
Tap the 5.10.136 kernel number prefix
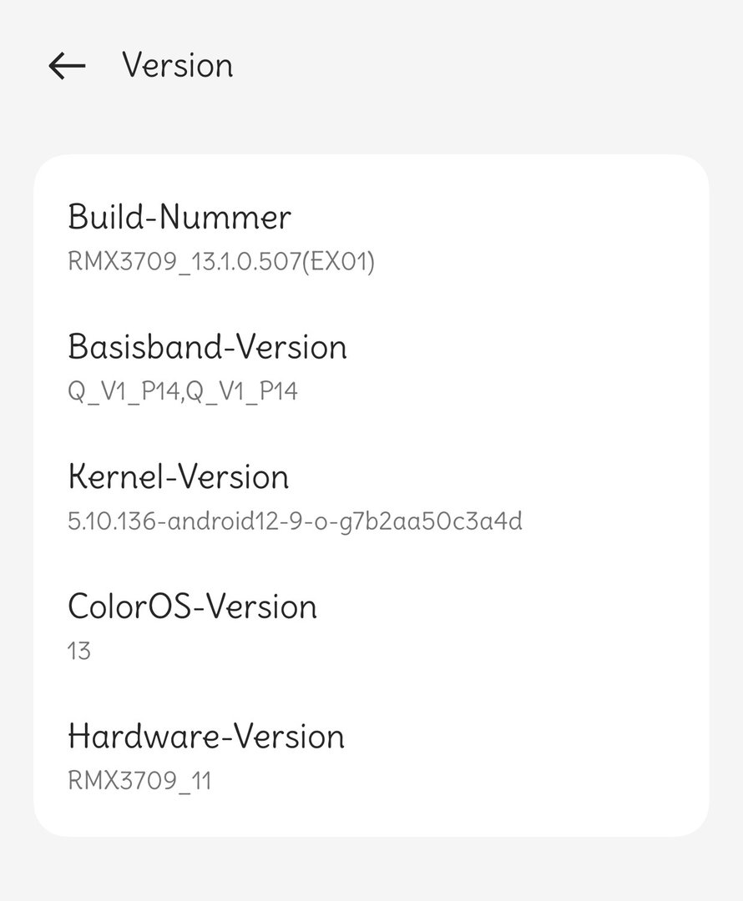coord(115,522)
